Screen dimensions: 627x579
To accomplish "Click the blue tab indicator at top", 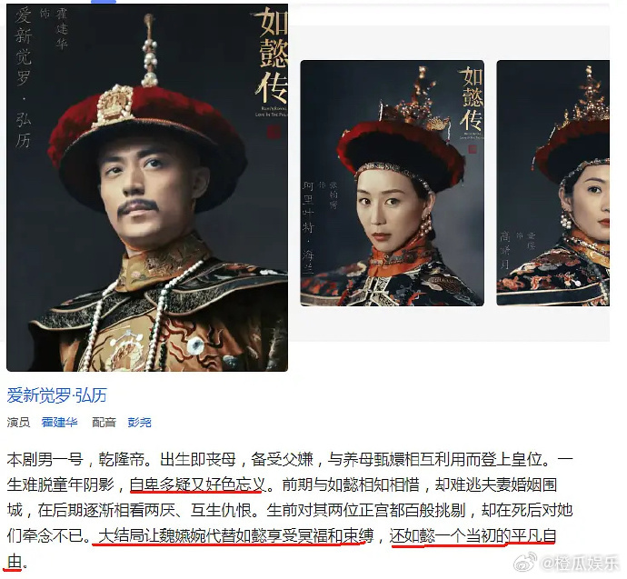I will click(104, 2).
